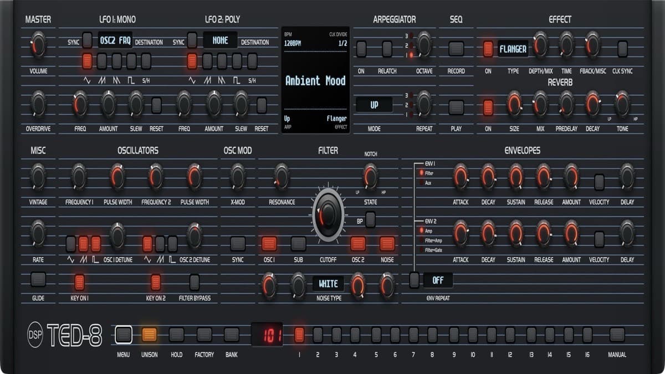The width and height of the screenshot is (665, 374).
Task: Select the LFO 2 sawtooth waveform button
Action: click(207, 61)
